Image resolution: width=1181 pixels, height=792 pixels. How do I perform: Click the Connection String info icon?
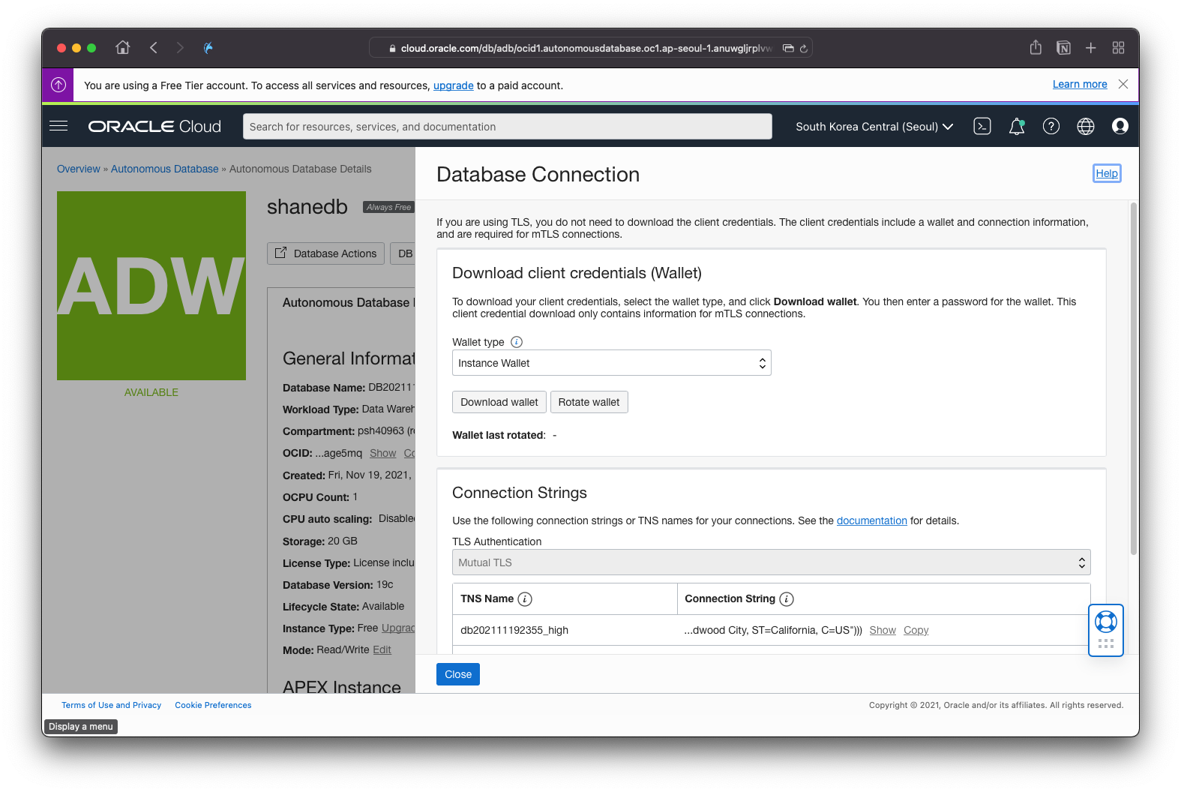(787, 599)
